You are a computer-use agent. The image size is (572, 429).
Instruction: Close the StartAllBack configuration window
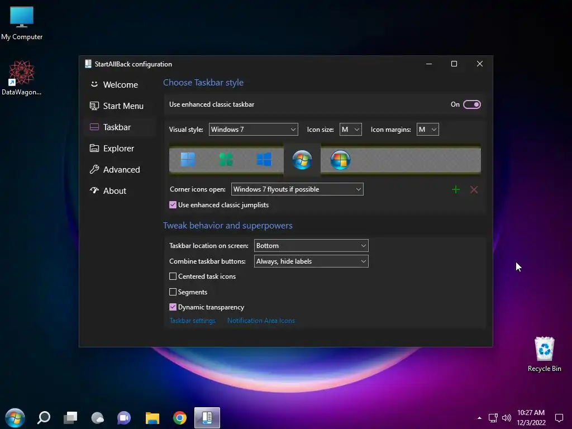pos(480,64)
